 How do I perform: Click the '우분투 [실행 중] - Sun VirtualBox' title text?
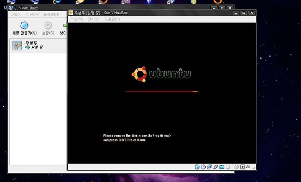(x=101, y=13)
